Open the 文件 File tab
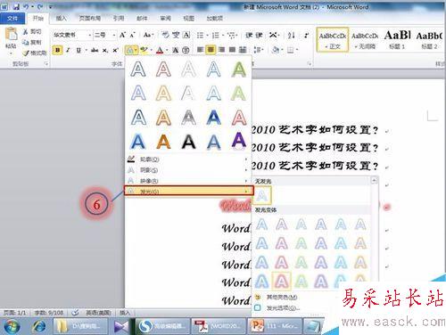Screen dimensions: 446x335 (x=12, y=19)
